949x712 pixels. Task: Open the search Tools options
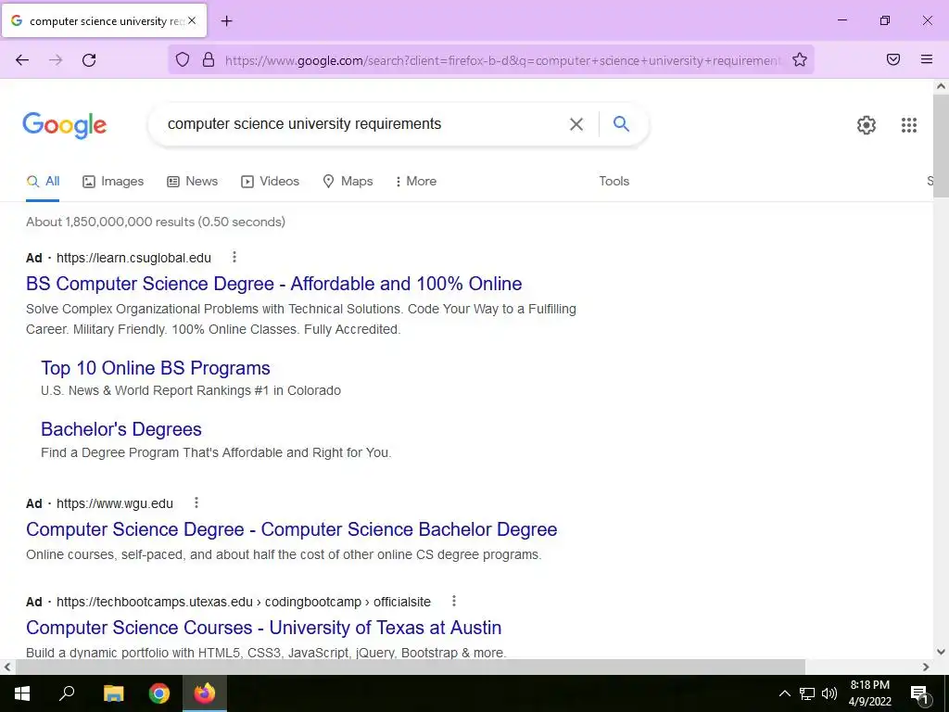click(614, 181)
